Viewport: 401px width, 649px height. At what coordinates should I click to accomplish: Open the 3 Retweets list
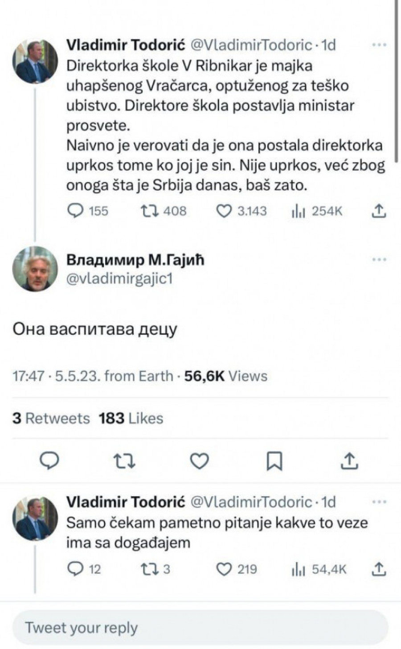click(x=51, y=418)
